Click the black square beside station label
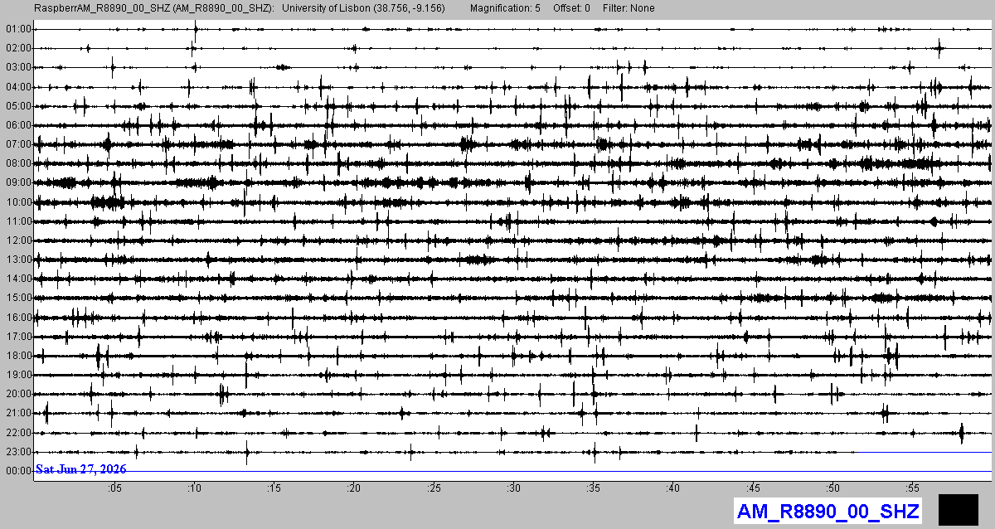 tap(959, 509)
